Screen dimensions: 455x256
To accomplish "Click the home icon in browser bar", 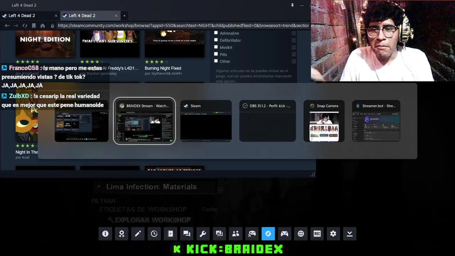I will pyautogui.click(x=43, y=26).
